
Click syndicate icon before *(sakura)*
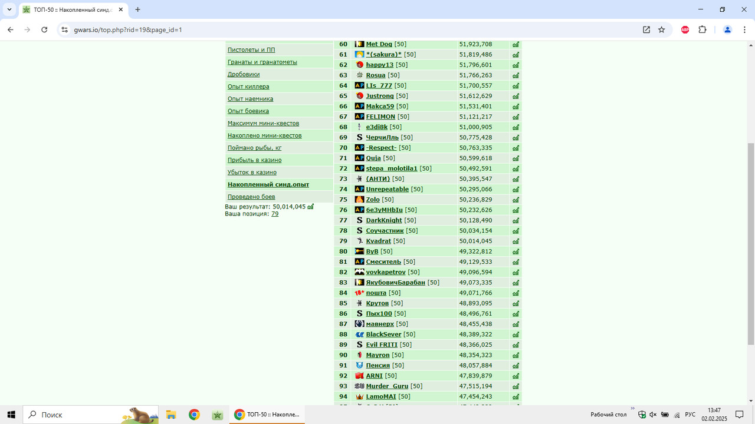[360, 54]
